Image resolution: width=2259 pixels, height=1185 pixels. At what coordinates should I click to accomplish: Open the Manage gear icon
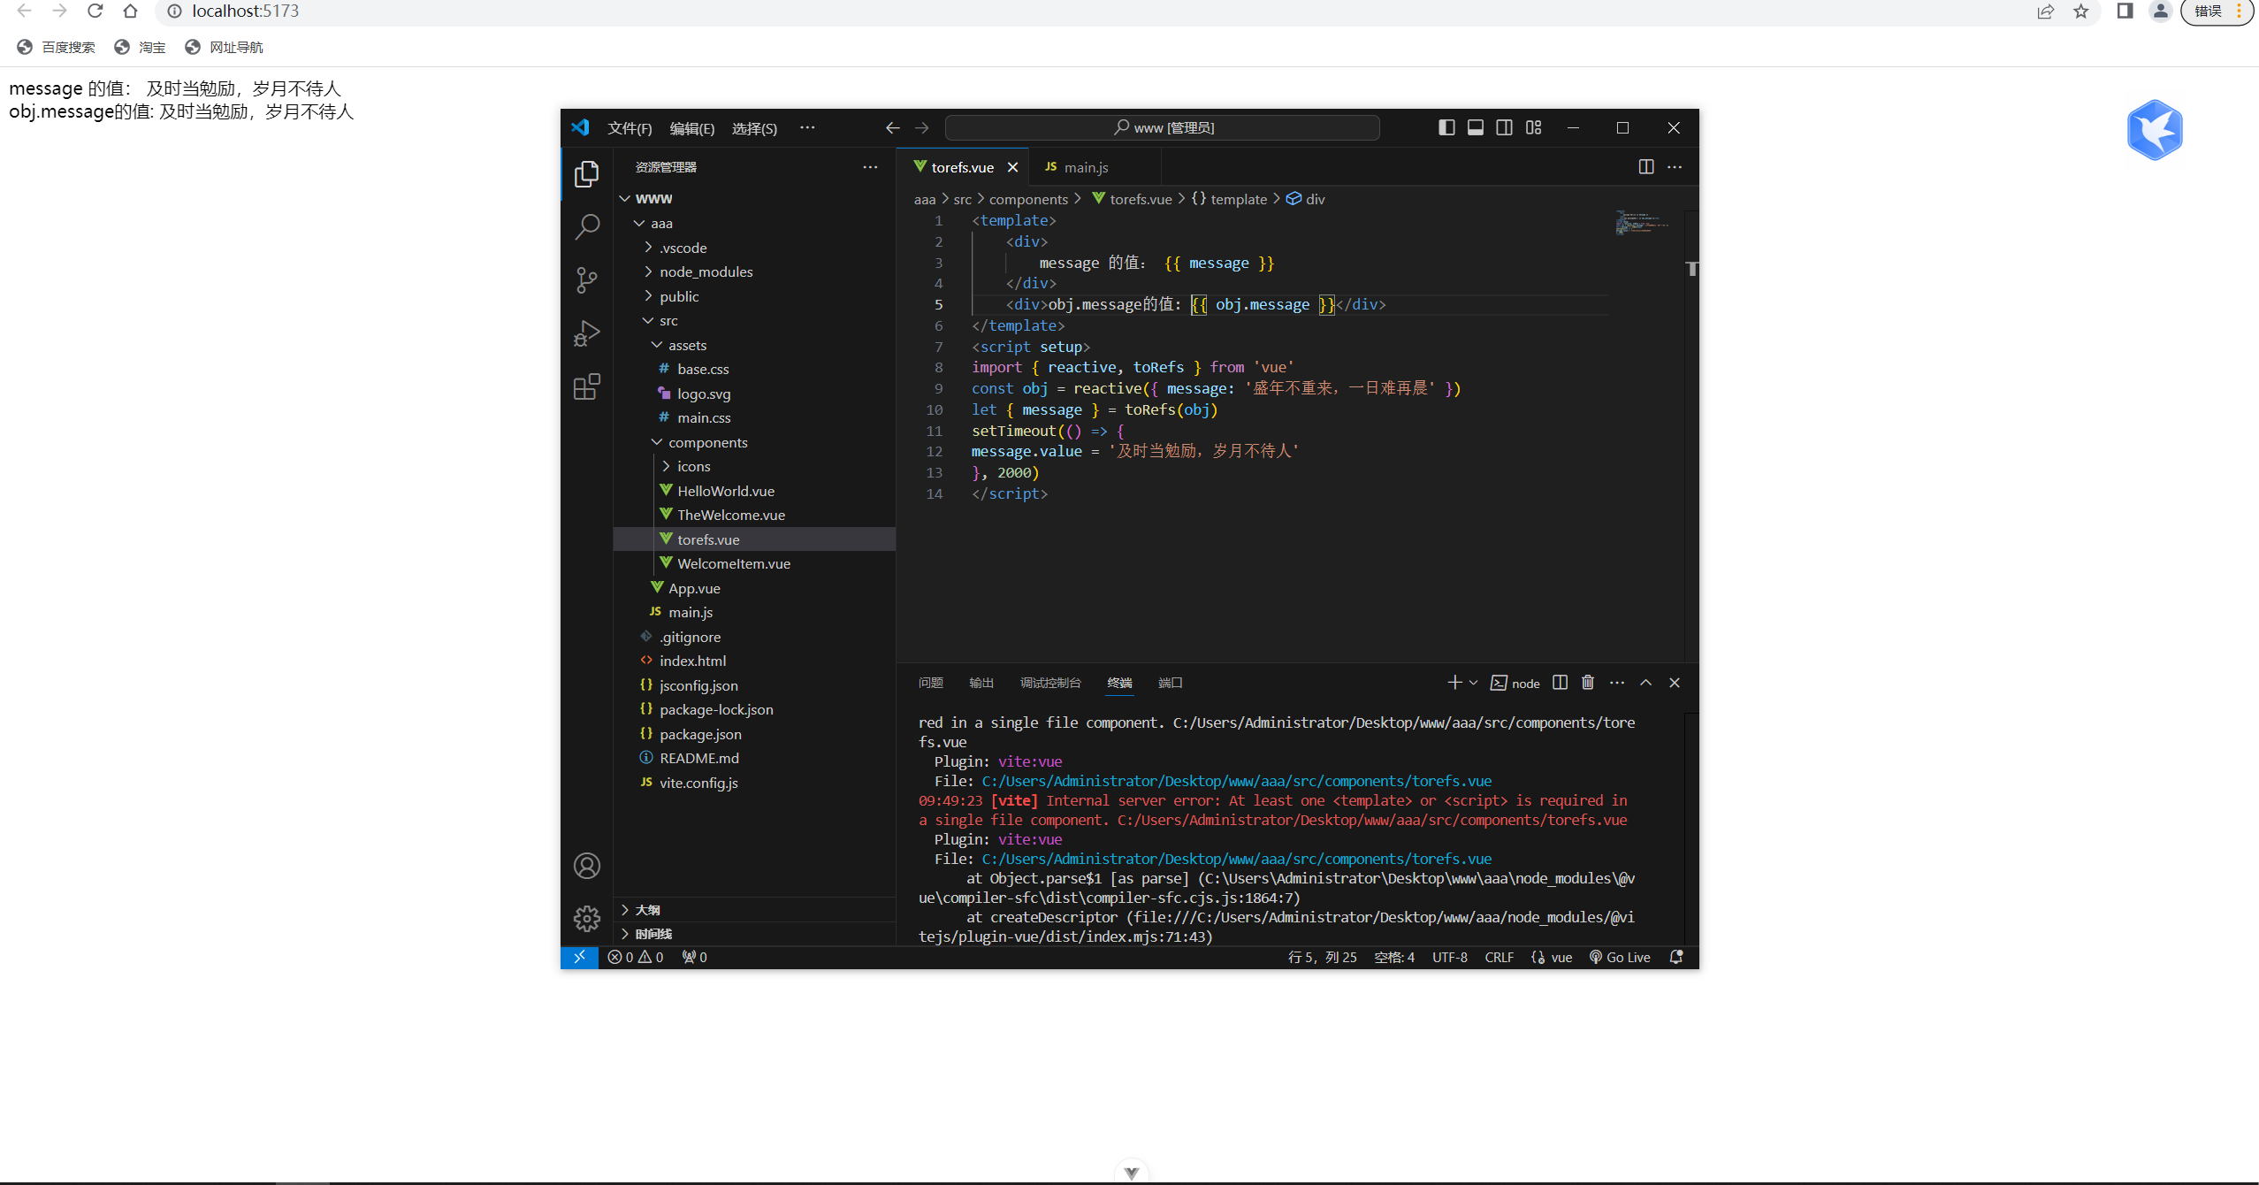[586, 919]
